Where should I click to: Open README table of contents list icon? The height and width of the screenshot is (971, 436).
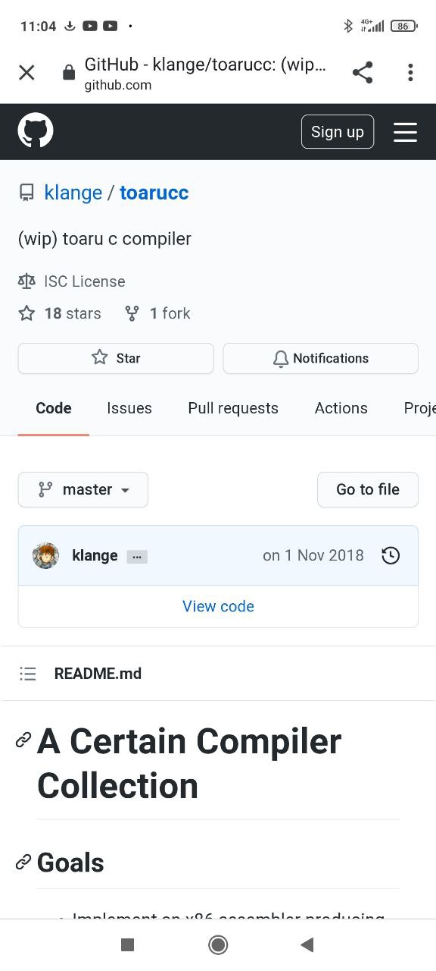click(28, 674)
